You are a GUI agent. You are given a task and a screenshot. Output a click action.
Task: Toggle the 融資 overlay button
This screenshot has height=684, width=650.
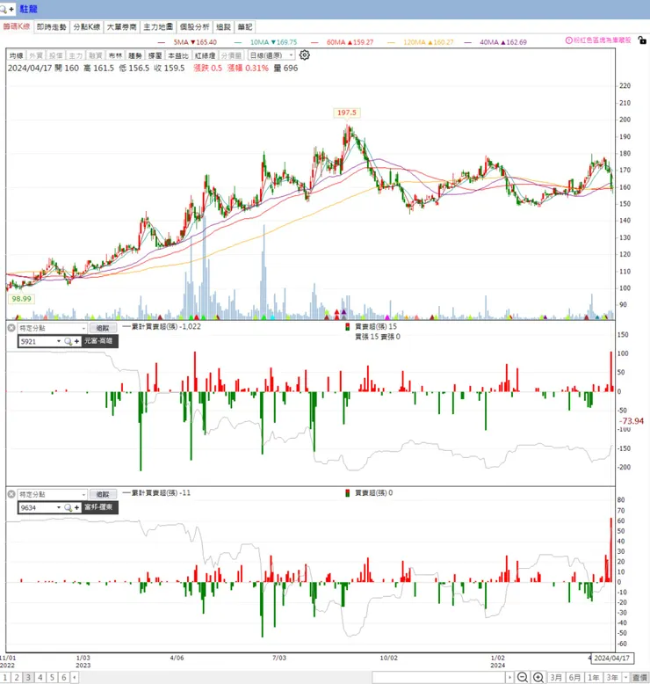(x=96, y=55)
